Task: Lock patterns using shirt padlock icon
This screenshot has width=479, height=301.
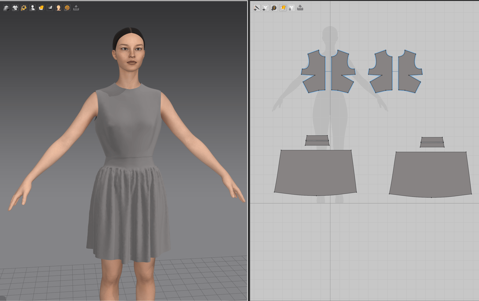Action: 291,8
